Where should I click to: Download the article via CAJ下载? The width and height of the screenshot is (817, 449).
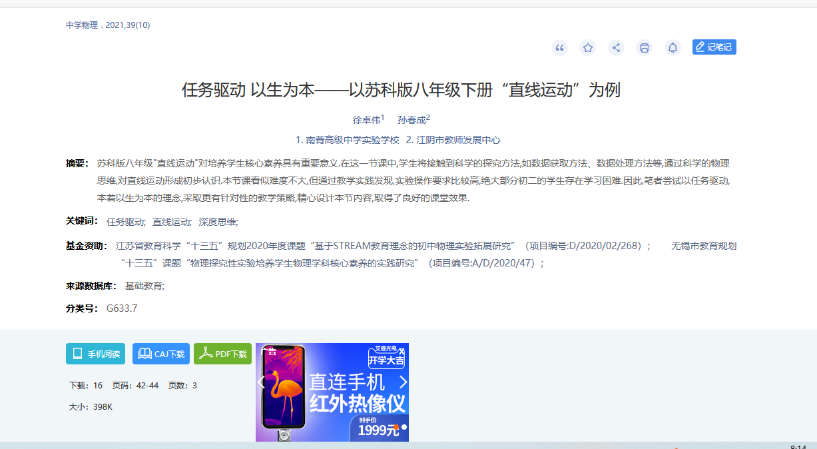point(161,354)
